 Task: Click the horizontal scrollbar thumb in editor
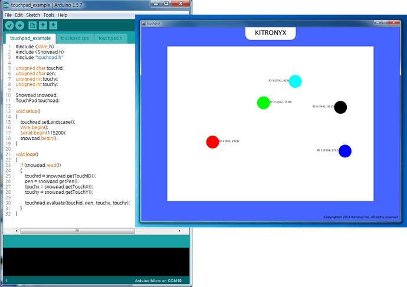pyautogui.click(x=77, y=231)
